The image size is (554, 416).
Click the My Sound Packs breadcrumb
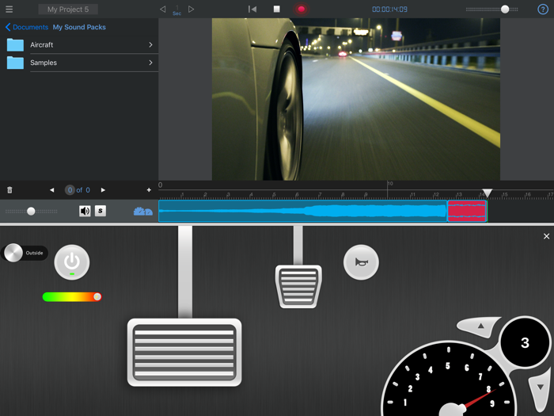click(x=79, y=27)
